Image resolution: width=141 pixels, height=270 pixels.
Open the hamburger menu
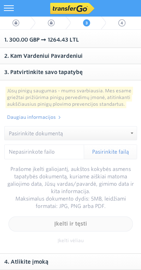[9, 8]
